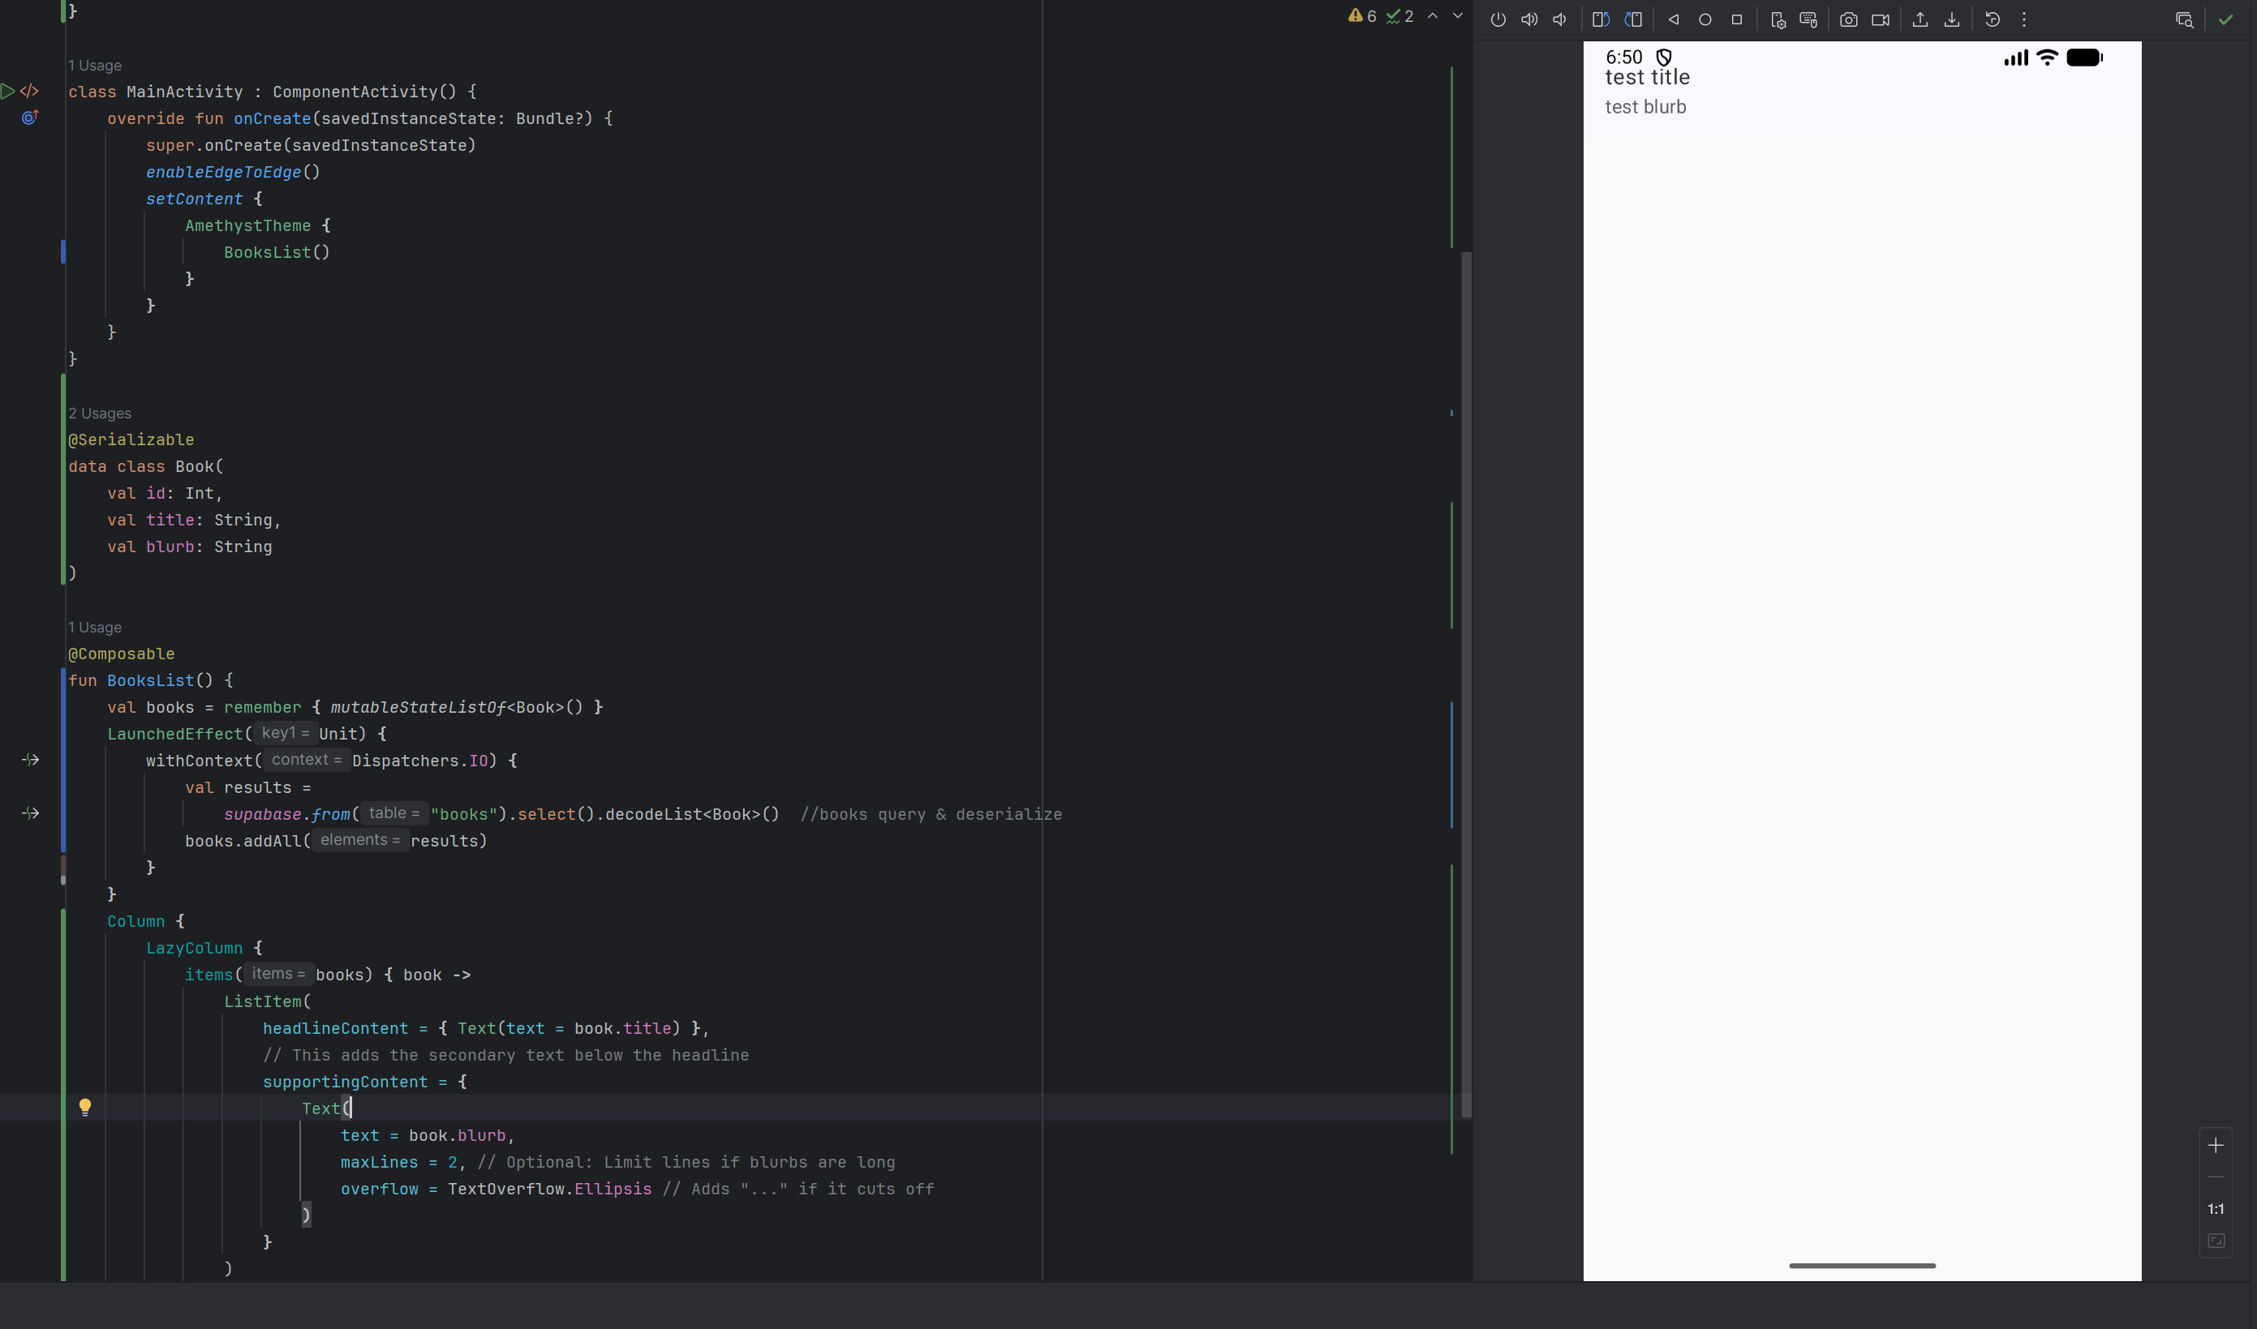This screenshot has width=2257, height=1329.
Task: Start screen recording with video icon
Action: tap(1880, 19)
